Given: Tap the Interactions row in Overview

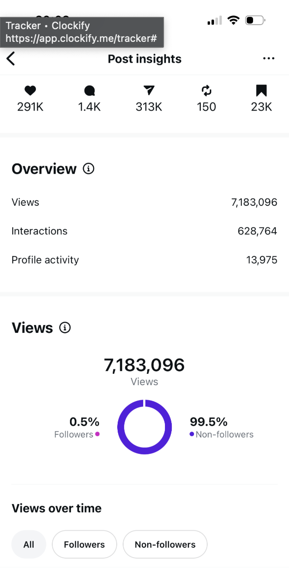Looking at the screenshot, I should [x=144, y=231].
